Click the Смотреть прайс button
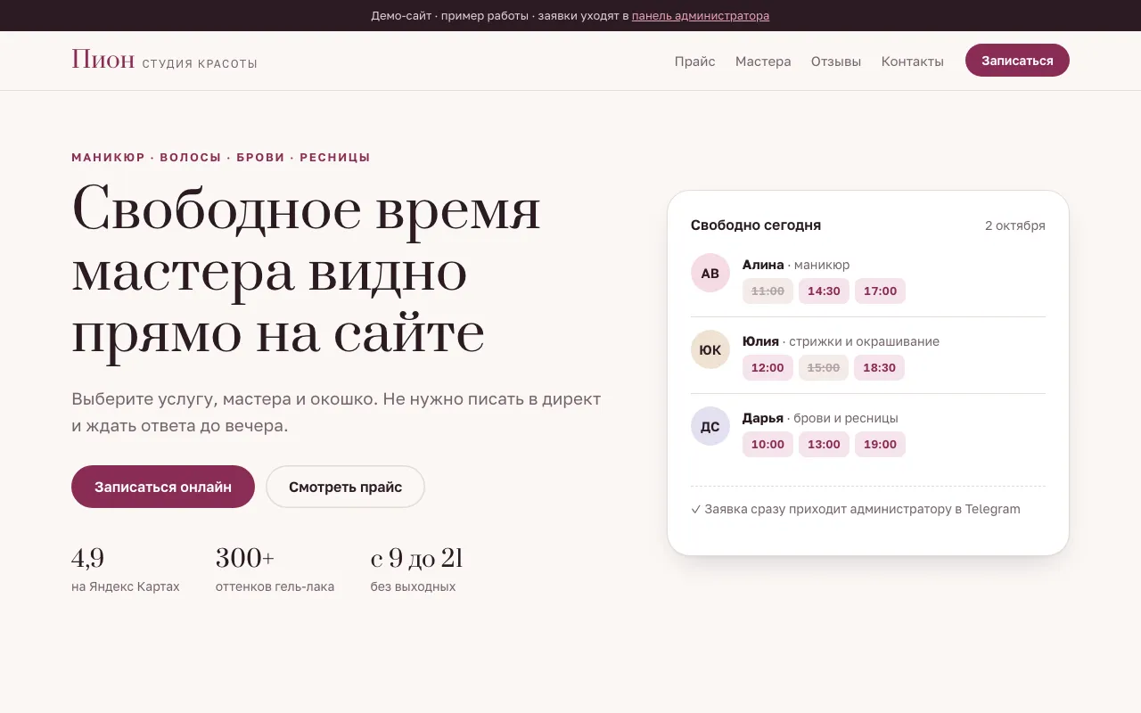 345,487
